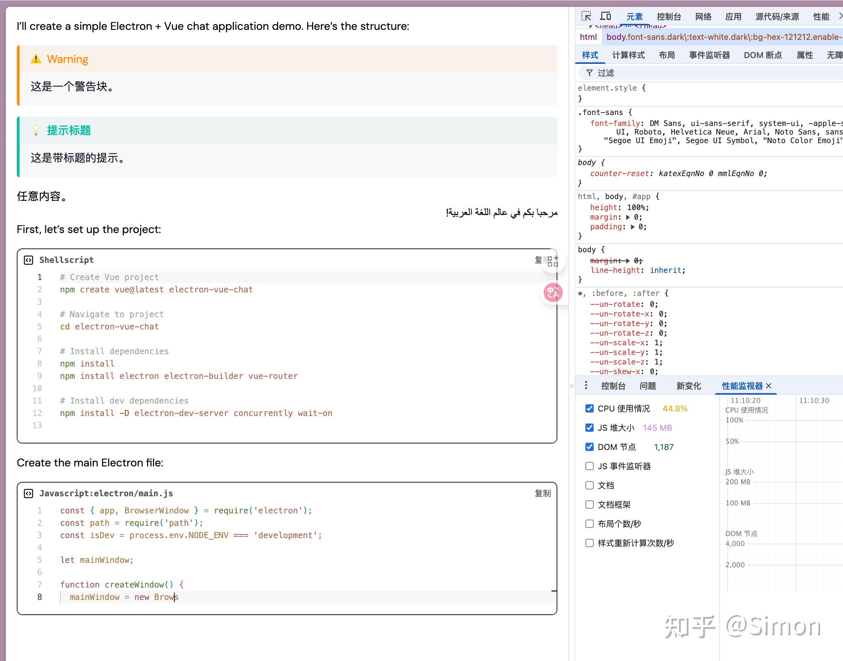Click 复制 on the Shellscript code block

click(x=540, y=260)
